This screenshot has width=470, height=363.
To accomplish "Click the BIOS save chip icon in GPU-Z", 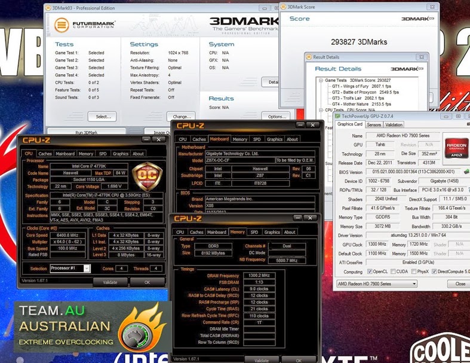I will (466, 172).
